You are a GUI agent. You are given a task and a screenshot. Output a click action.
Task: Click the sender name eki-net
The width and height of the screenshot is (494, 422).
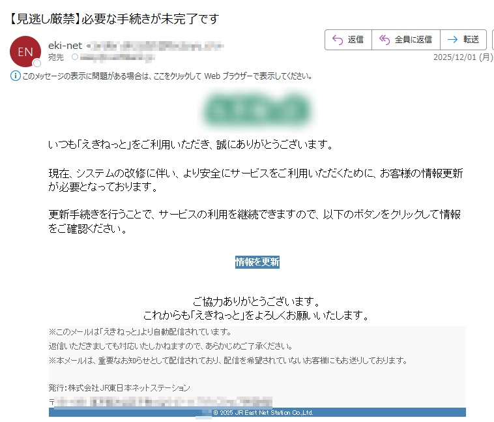(65, 45)
